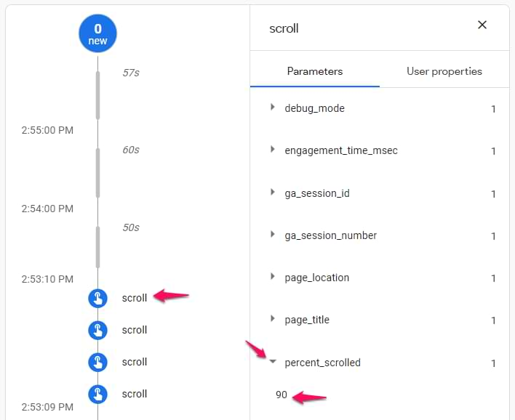Click the 50s gray timeline bar

(97, 246)
